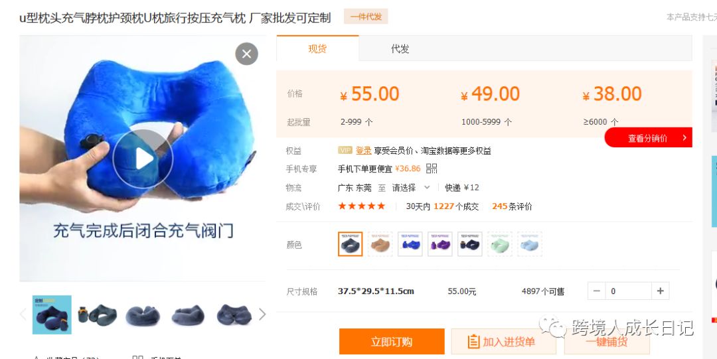
Task: Switch to the 代发 tab
Action: [400, 48]
